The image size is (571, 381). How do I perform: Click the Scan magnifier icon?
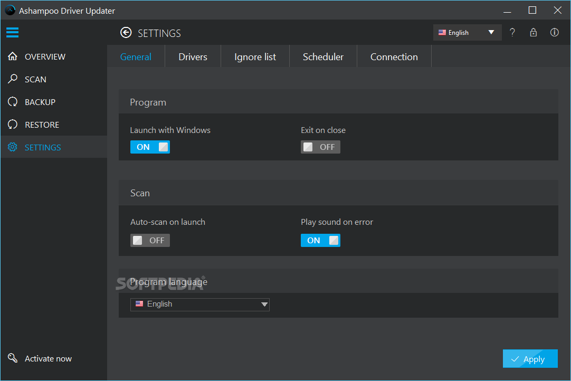[13, 79]
